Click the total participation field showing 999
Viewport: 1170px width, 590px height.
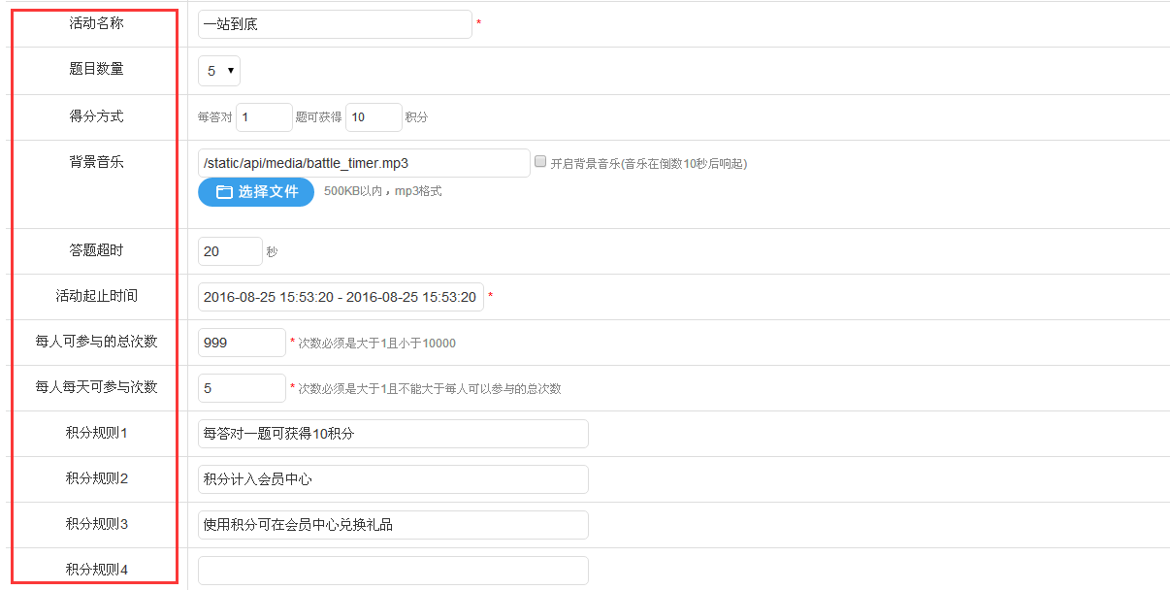pyautogui.click(x=242, y=343)
